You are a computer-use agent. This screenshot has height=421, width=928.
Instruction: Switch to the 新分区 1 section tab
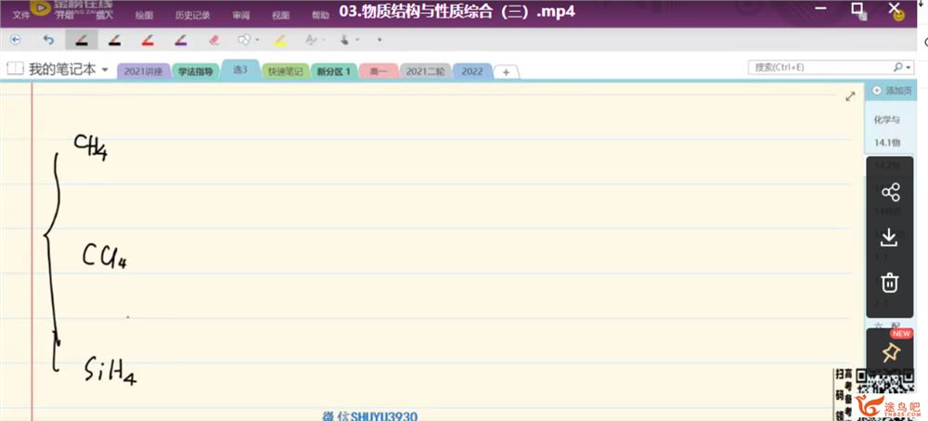(x=334, y=71)
